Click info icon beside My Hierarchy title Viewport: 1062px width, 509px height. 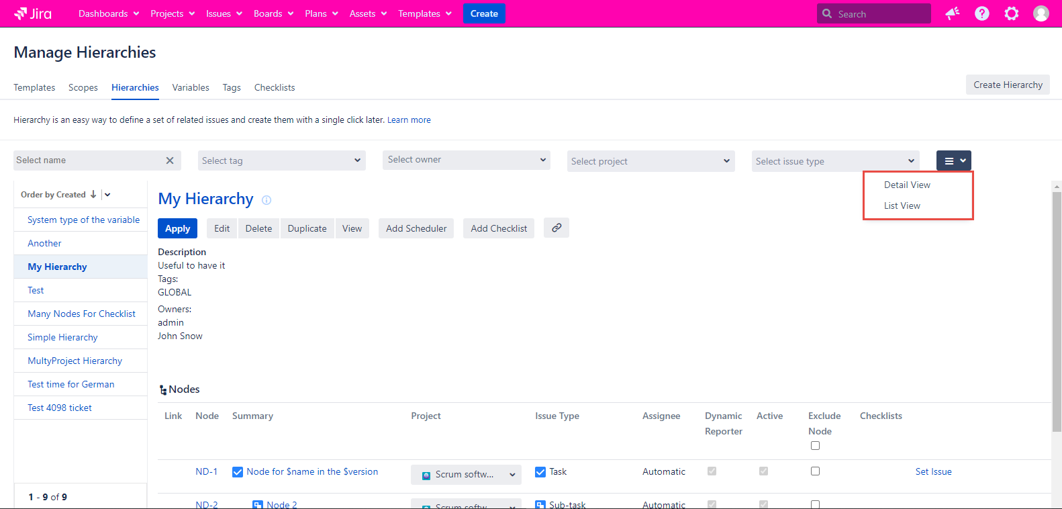pos(267,200)
